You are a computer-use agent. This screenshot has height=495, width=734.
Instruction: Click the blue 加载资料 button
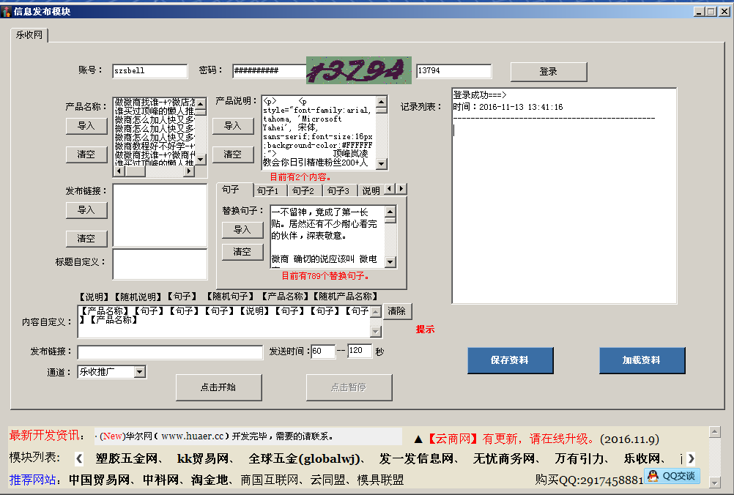point(642,360)
